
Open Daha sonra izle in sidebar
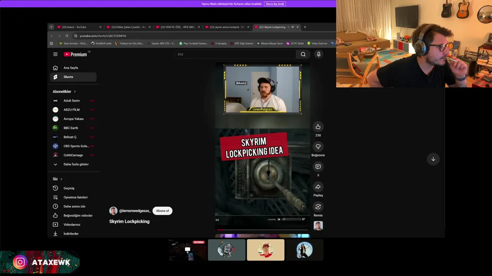pyautogui.click(x=73, y=207)
